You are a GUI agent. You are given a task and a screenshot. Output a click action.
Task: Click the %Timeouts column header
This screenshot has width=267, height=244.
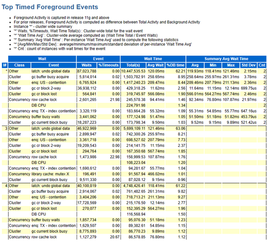[108, 65]
